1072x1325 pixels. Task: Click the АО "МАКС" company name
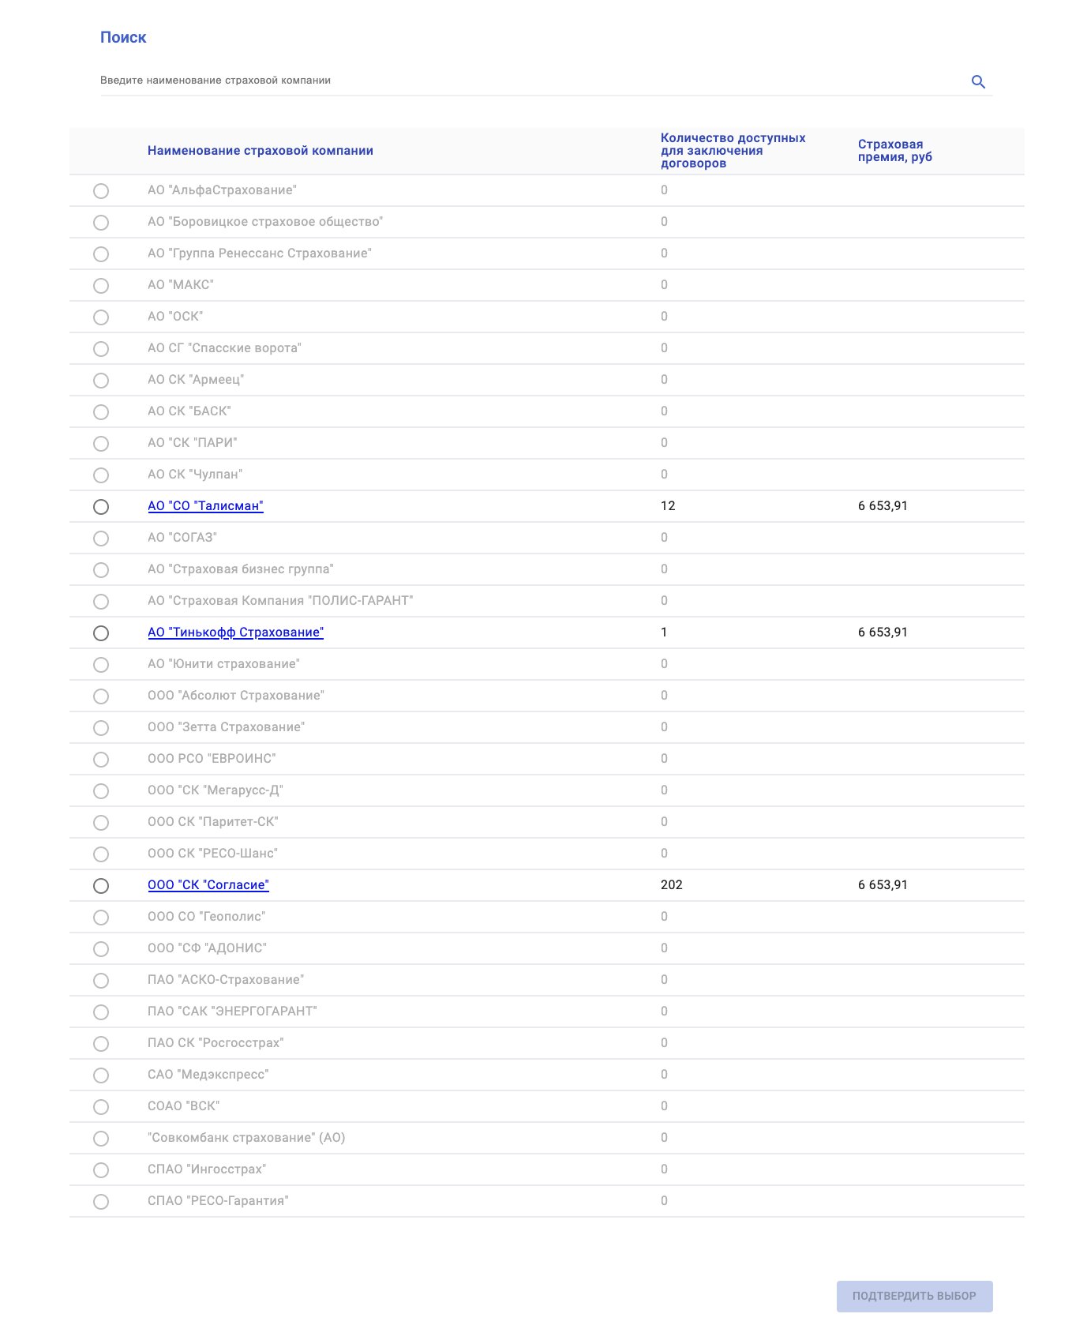click(x=181, y=285)
